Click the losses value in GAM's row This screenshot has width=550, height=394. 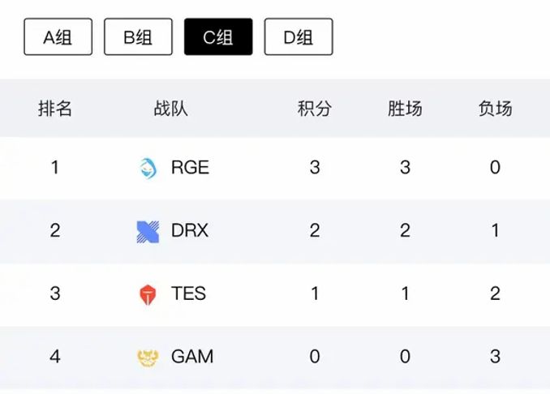coord(495,357)
